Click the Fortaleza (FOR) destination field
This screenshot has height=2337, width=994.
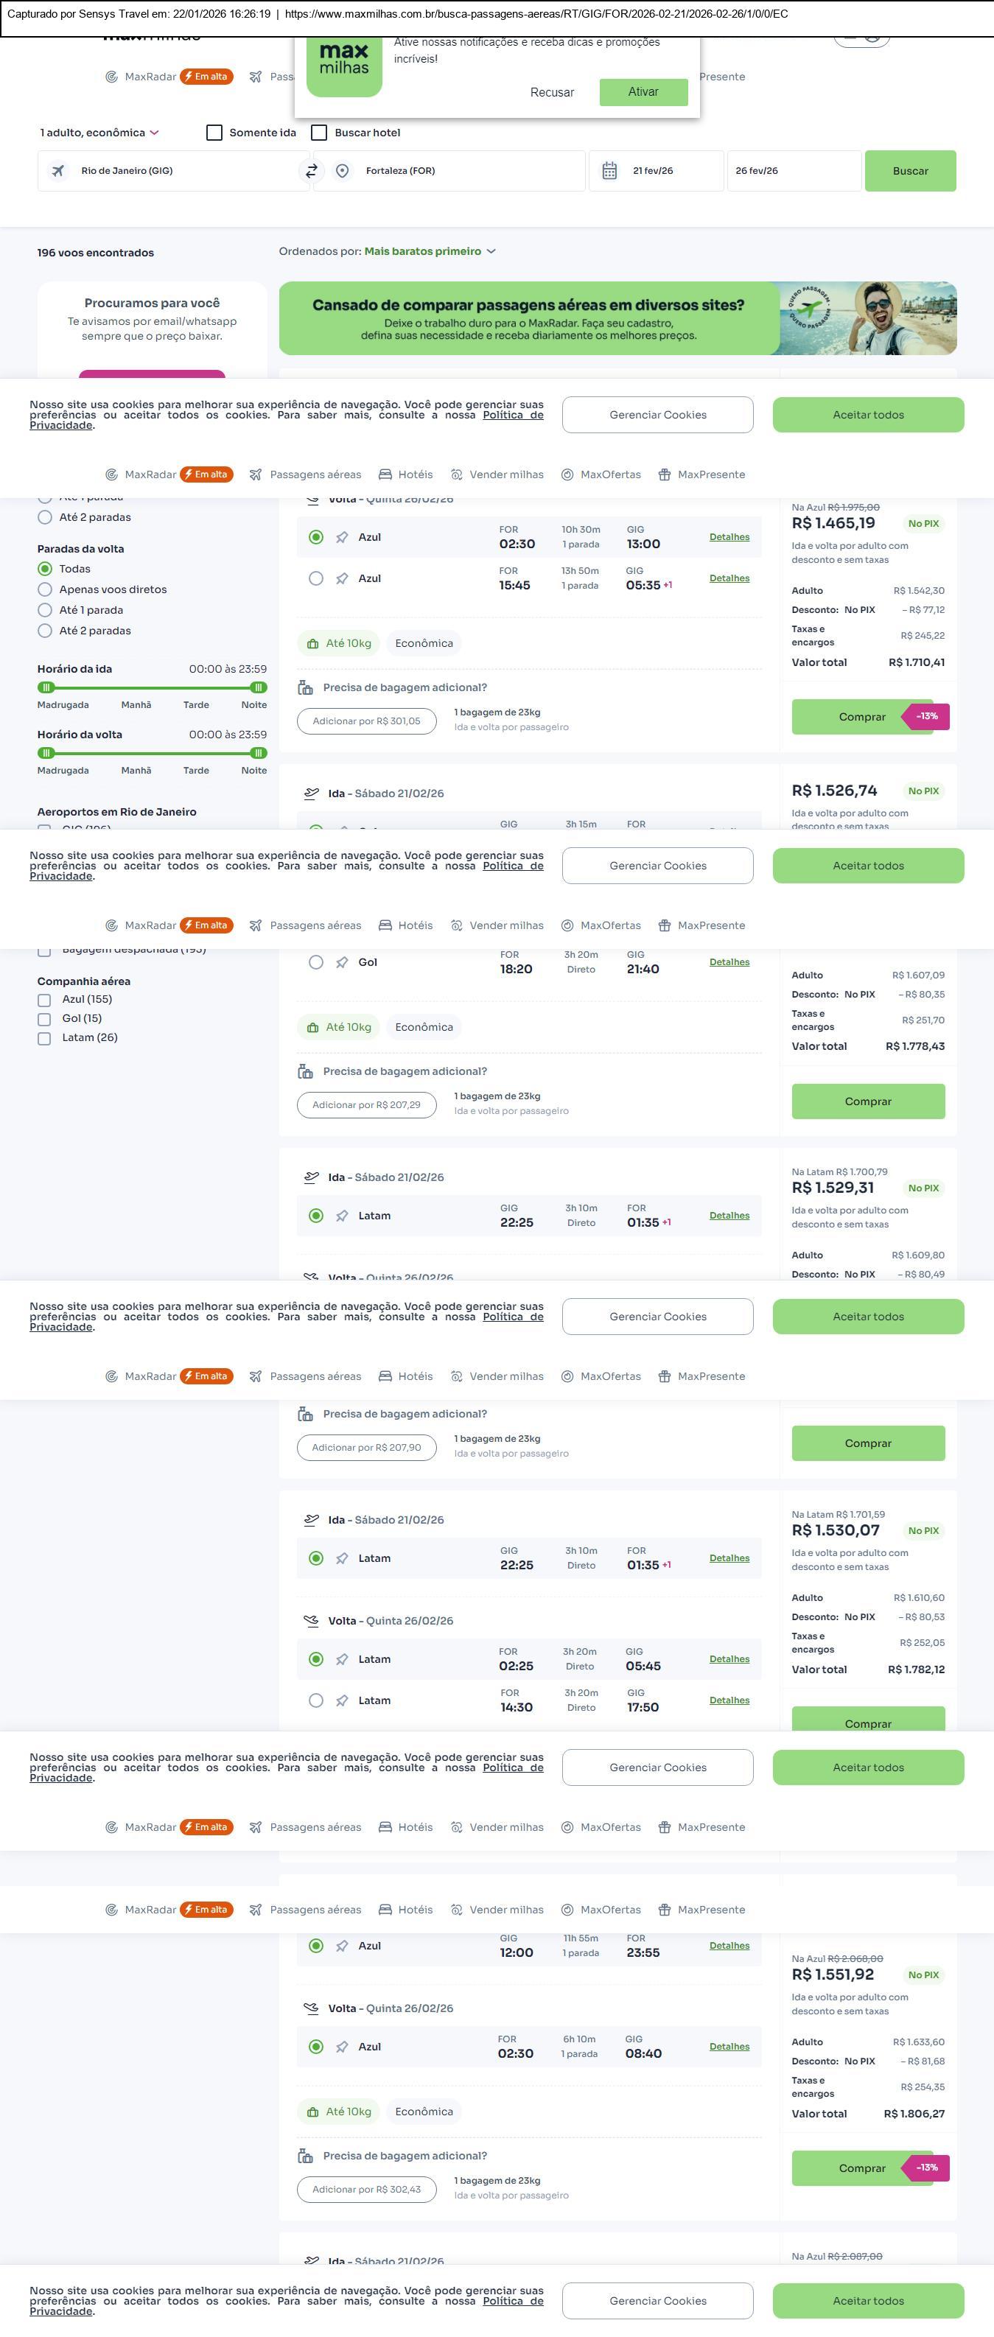[463, 170]
